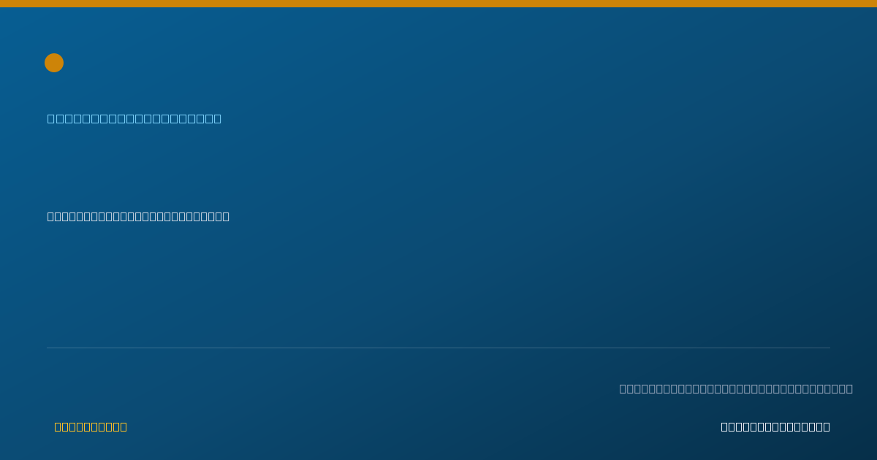Click the first glyph of the white footer text
The image size is (877, 460).
pos(725,426)
